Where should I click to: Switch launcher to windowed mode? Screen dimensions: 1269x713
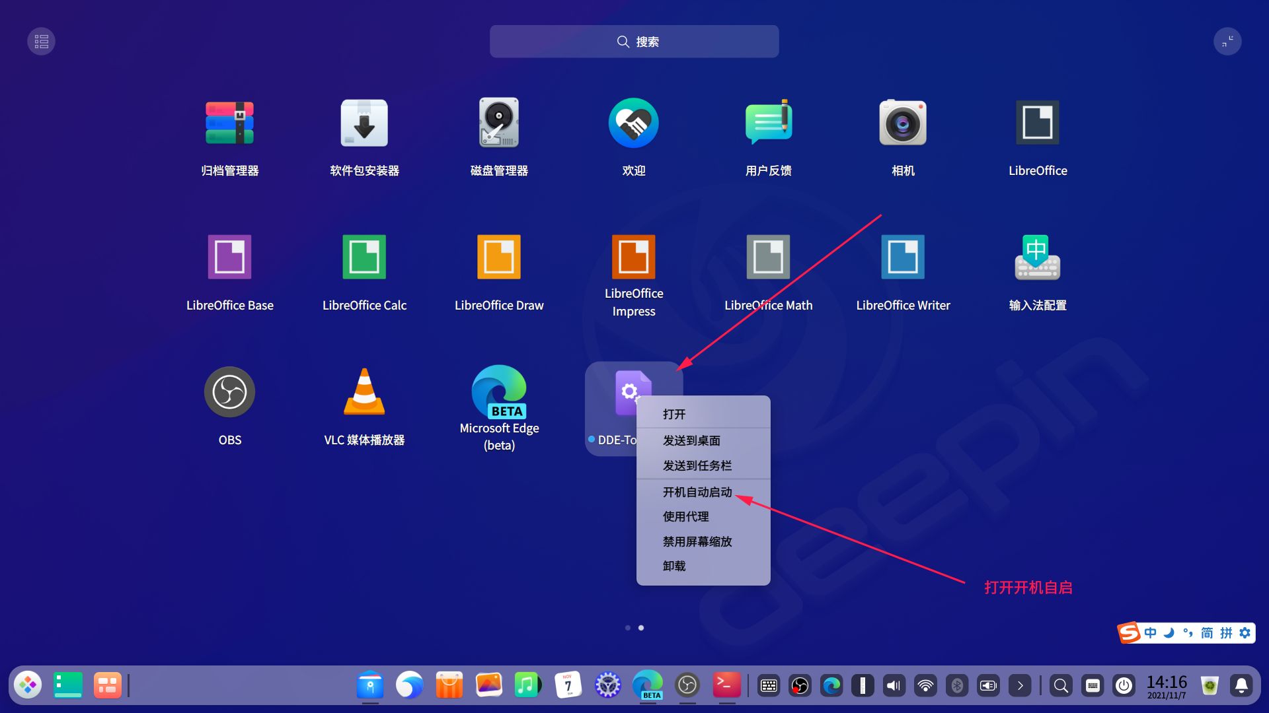(1227, 42)
